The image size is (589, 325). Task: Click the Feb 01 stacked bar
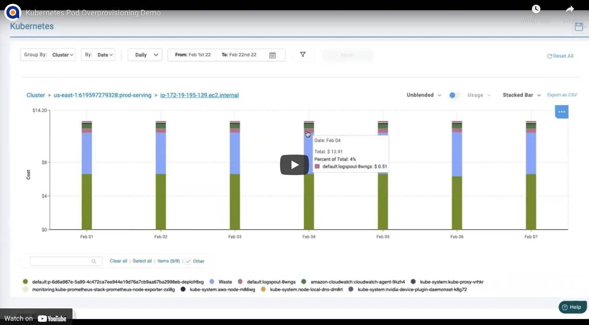point(87,175)
